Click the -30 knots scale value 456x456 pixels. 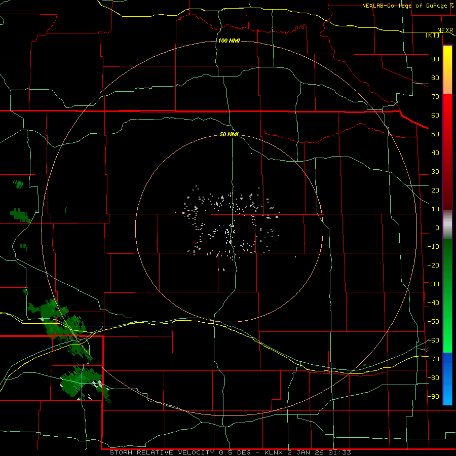pos(433,284)
